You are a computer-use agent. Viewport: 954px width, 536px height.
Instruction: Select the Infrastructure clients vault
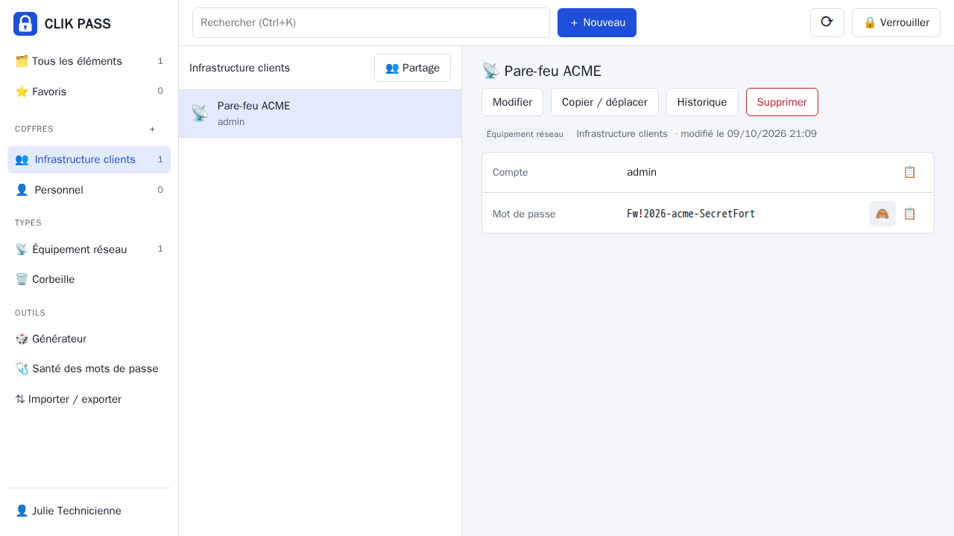(89, 159)
